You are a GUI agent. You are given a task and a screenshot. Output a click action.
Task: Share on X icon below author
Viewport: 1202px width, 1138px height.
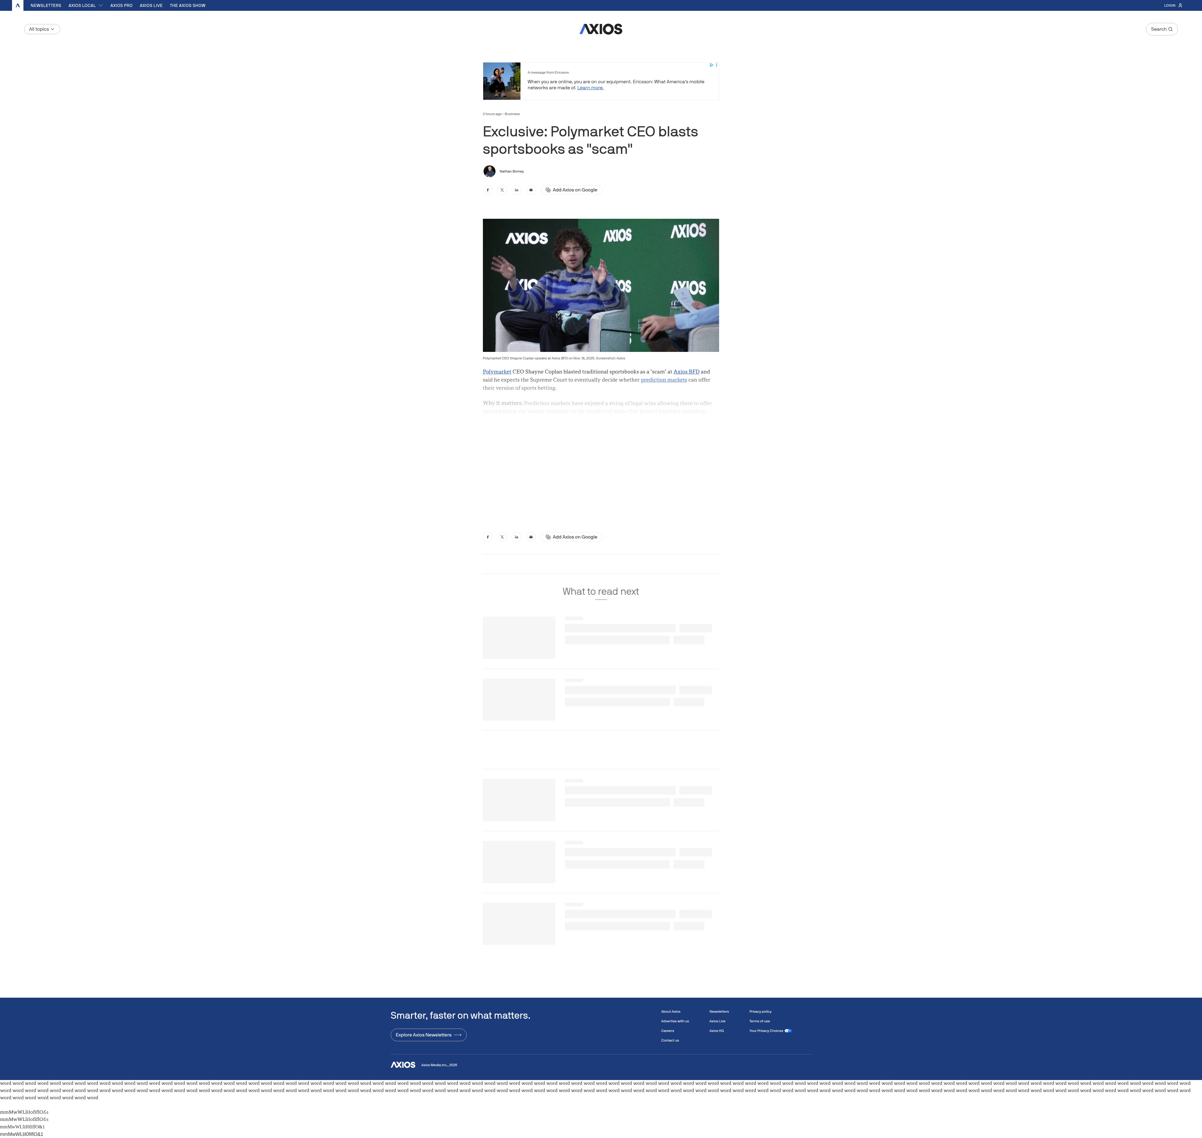point(502,190)
